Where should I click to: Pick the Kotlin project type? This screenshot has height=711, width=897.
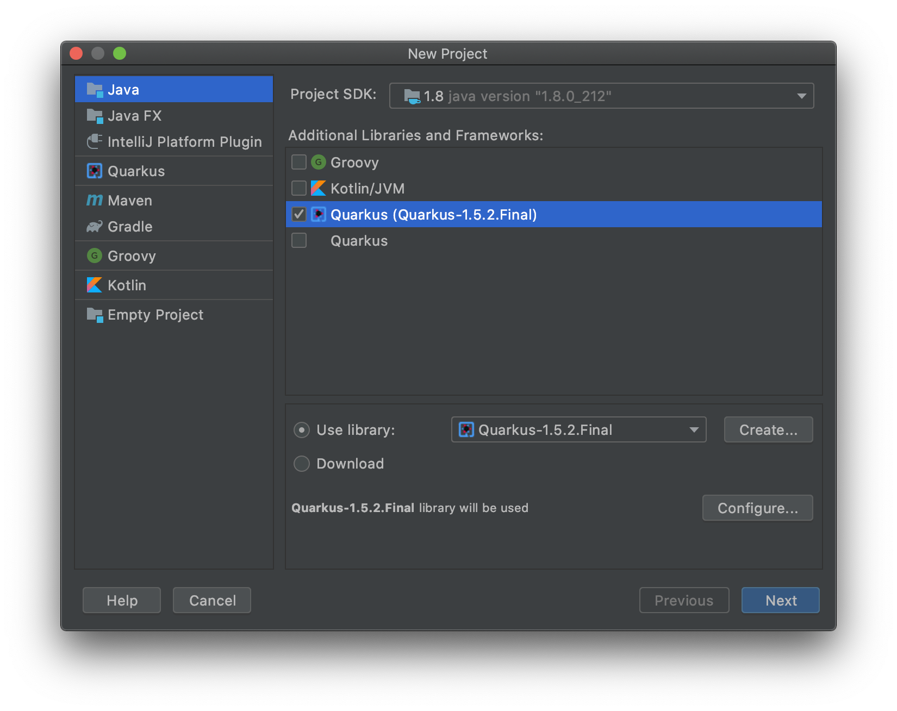coord(174,285)
